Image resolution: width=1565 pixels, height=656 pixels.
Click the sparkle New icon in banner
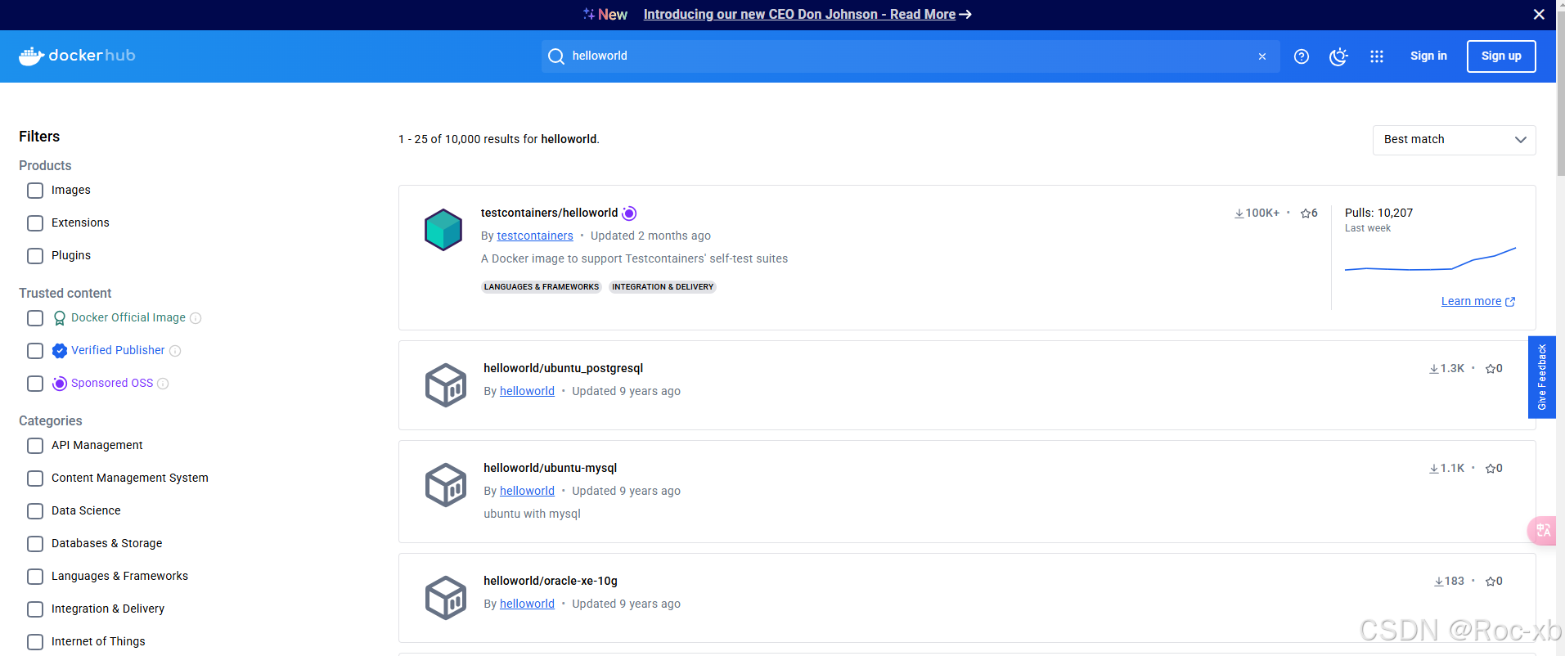(x=588, y=14)
